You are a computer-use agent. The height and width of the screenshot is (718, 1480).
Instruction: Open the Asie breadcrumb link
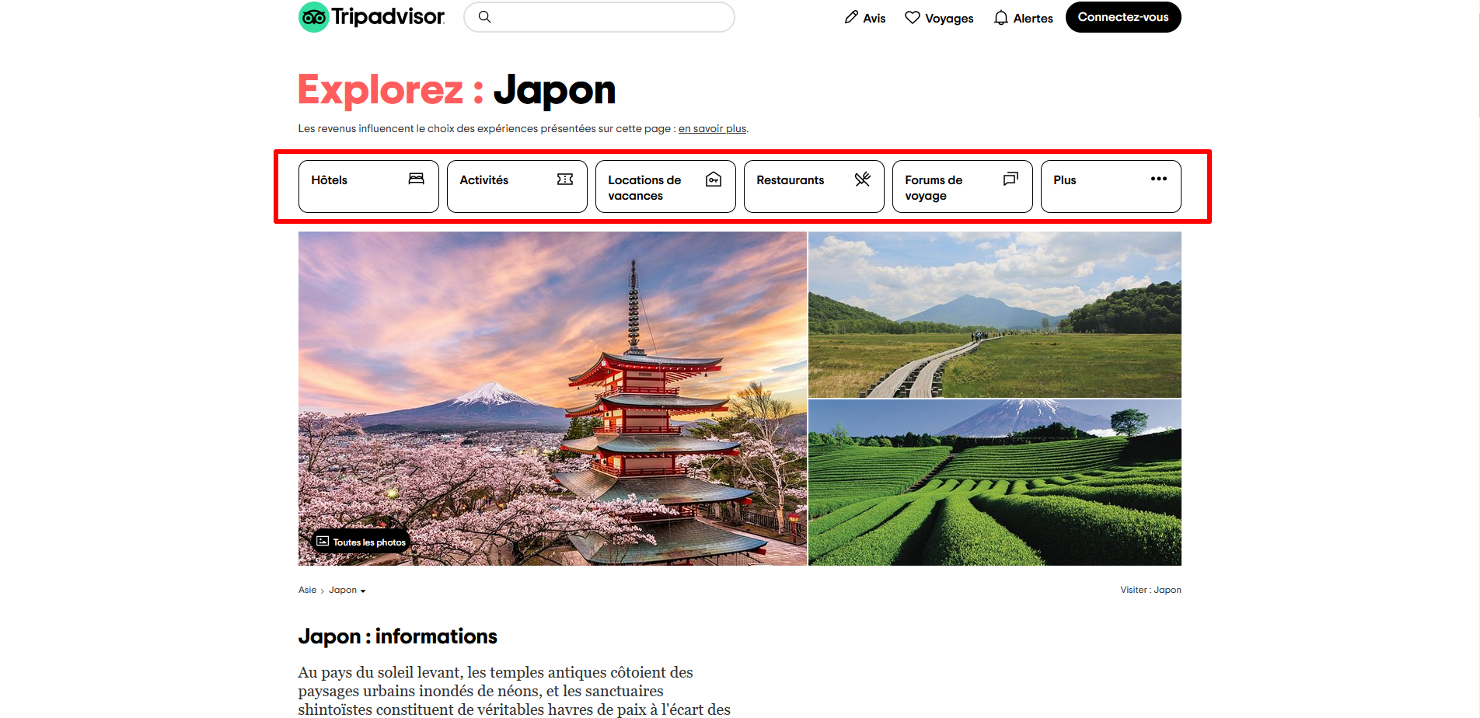[x=307, y=591]
